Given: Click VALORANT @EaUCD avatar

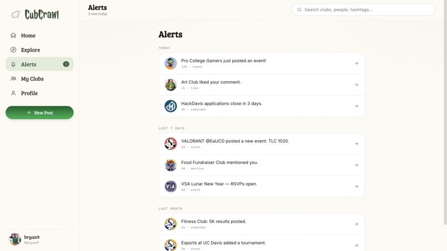Looking at the screenshot, I should point(170,144).
